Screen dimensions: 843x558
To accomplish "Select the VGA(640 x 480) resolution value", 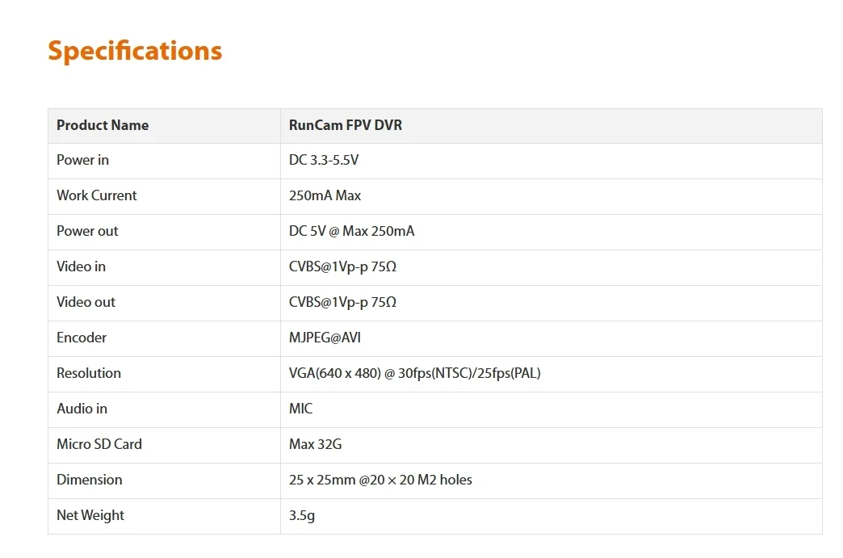I will coord(414,373).
